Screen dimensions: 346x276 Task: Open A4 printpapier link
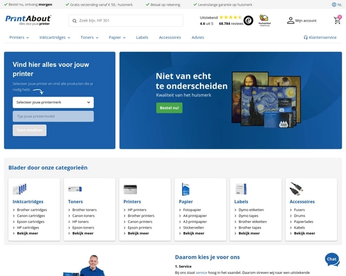pyautogui.click(x=195, y=216)
